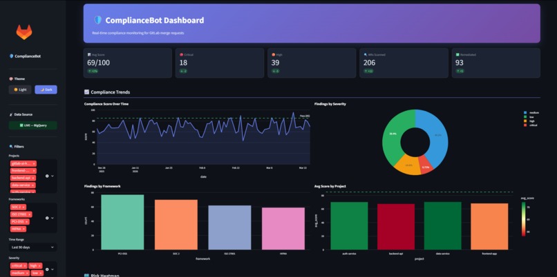The height and width of the screenshot is (277, 557).
Task: Switch to the Dark theme
Action: 46,90
